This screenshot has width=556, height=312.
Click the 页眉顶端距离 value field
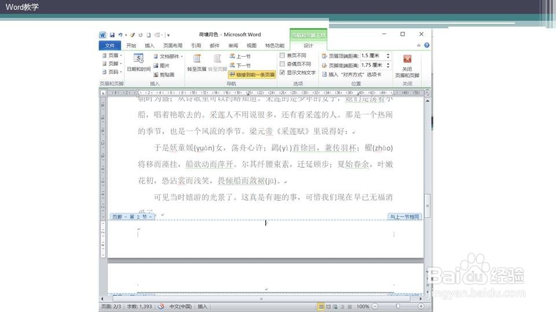[x=372, y=56]
